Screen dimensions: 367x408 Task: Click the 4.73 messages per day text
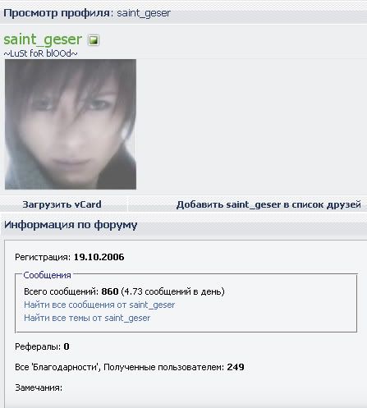[x=172, y=291]
